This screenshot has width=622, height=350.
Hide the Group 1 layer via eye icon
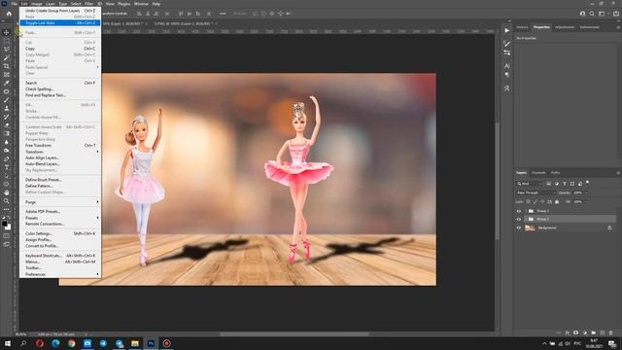[519, 211]
